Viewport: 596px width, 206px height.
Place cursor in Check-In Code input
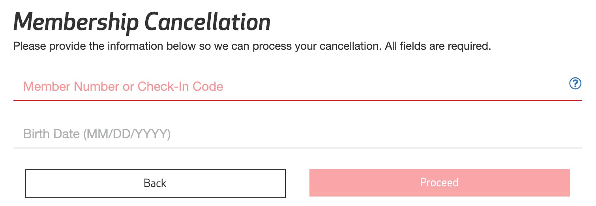pos(276,86)
